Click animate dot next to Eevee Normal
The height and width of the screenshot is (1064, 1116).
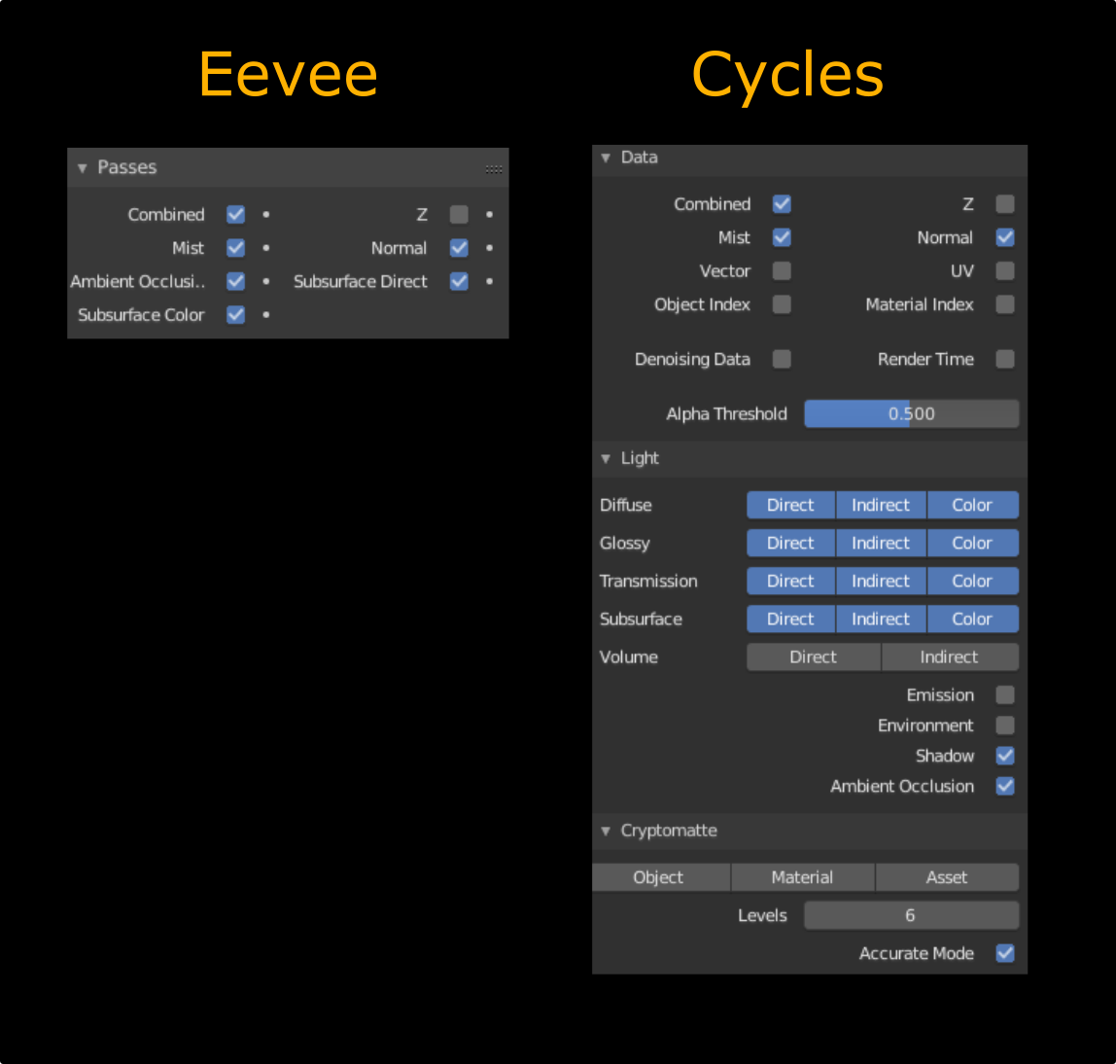tap(490, 248)
